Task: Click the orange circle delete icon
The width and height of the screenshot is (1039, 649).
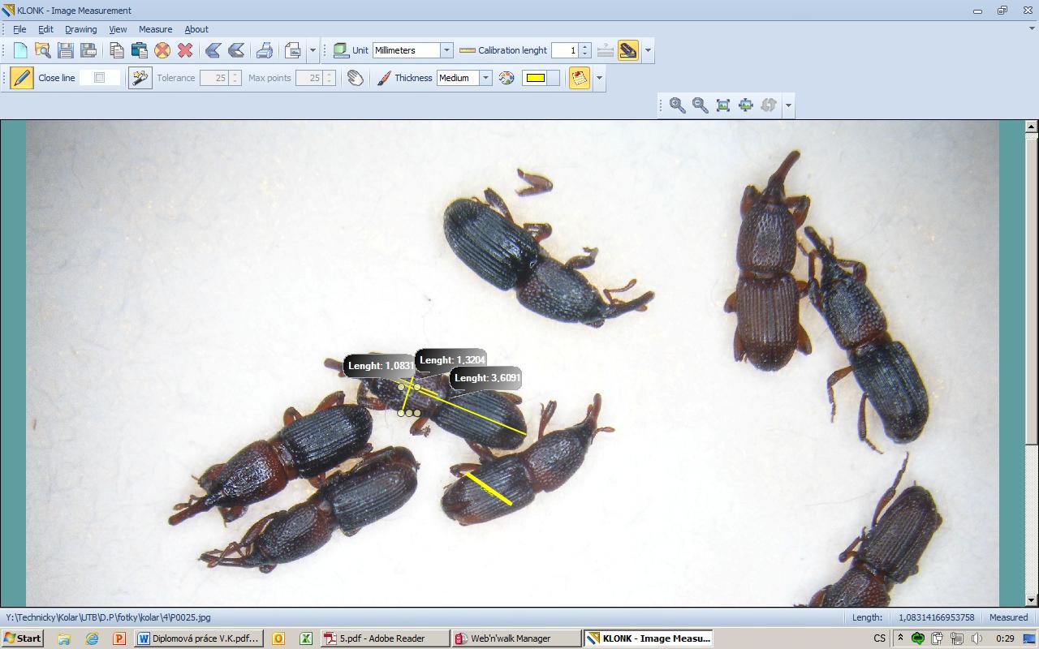Action: click(x=162, y=50)
